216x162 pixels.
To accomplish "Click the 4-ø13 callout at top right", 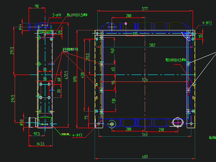I will click(x=207, y=23).
